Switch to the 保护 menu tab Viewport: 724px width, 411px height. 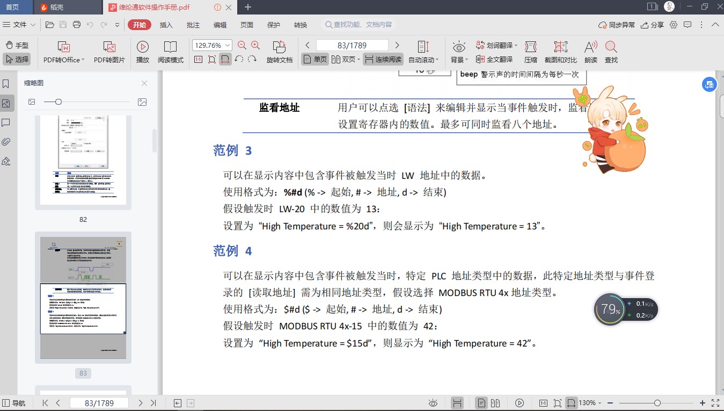click(274, 25)
